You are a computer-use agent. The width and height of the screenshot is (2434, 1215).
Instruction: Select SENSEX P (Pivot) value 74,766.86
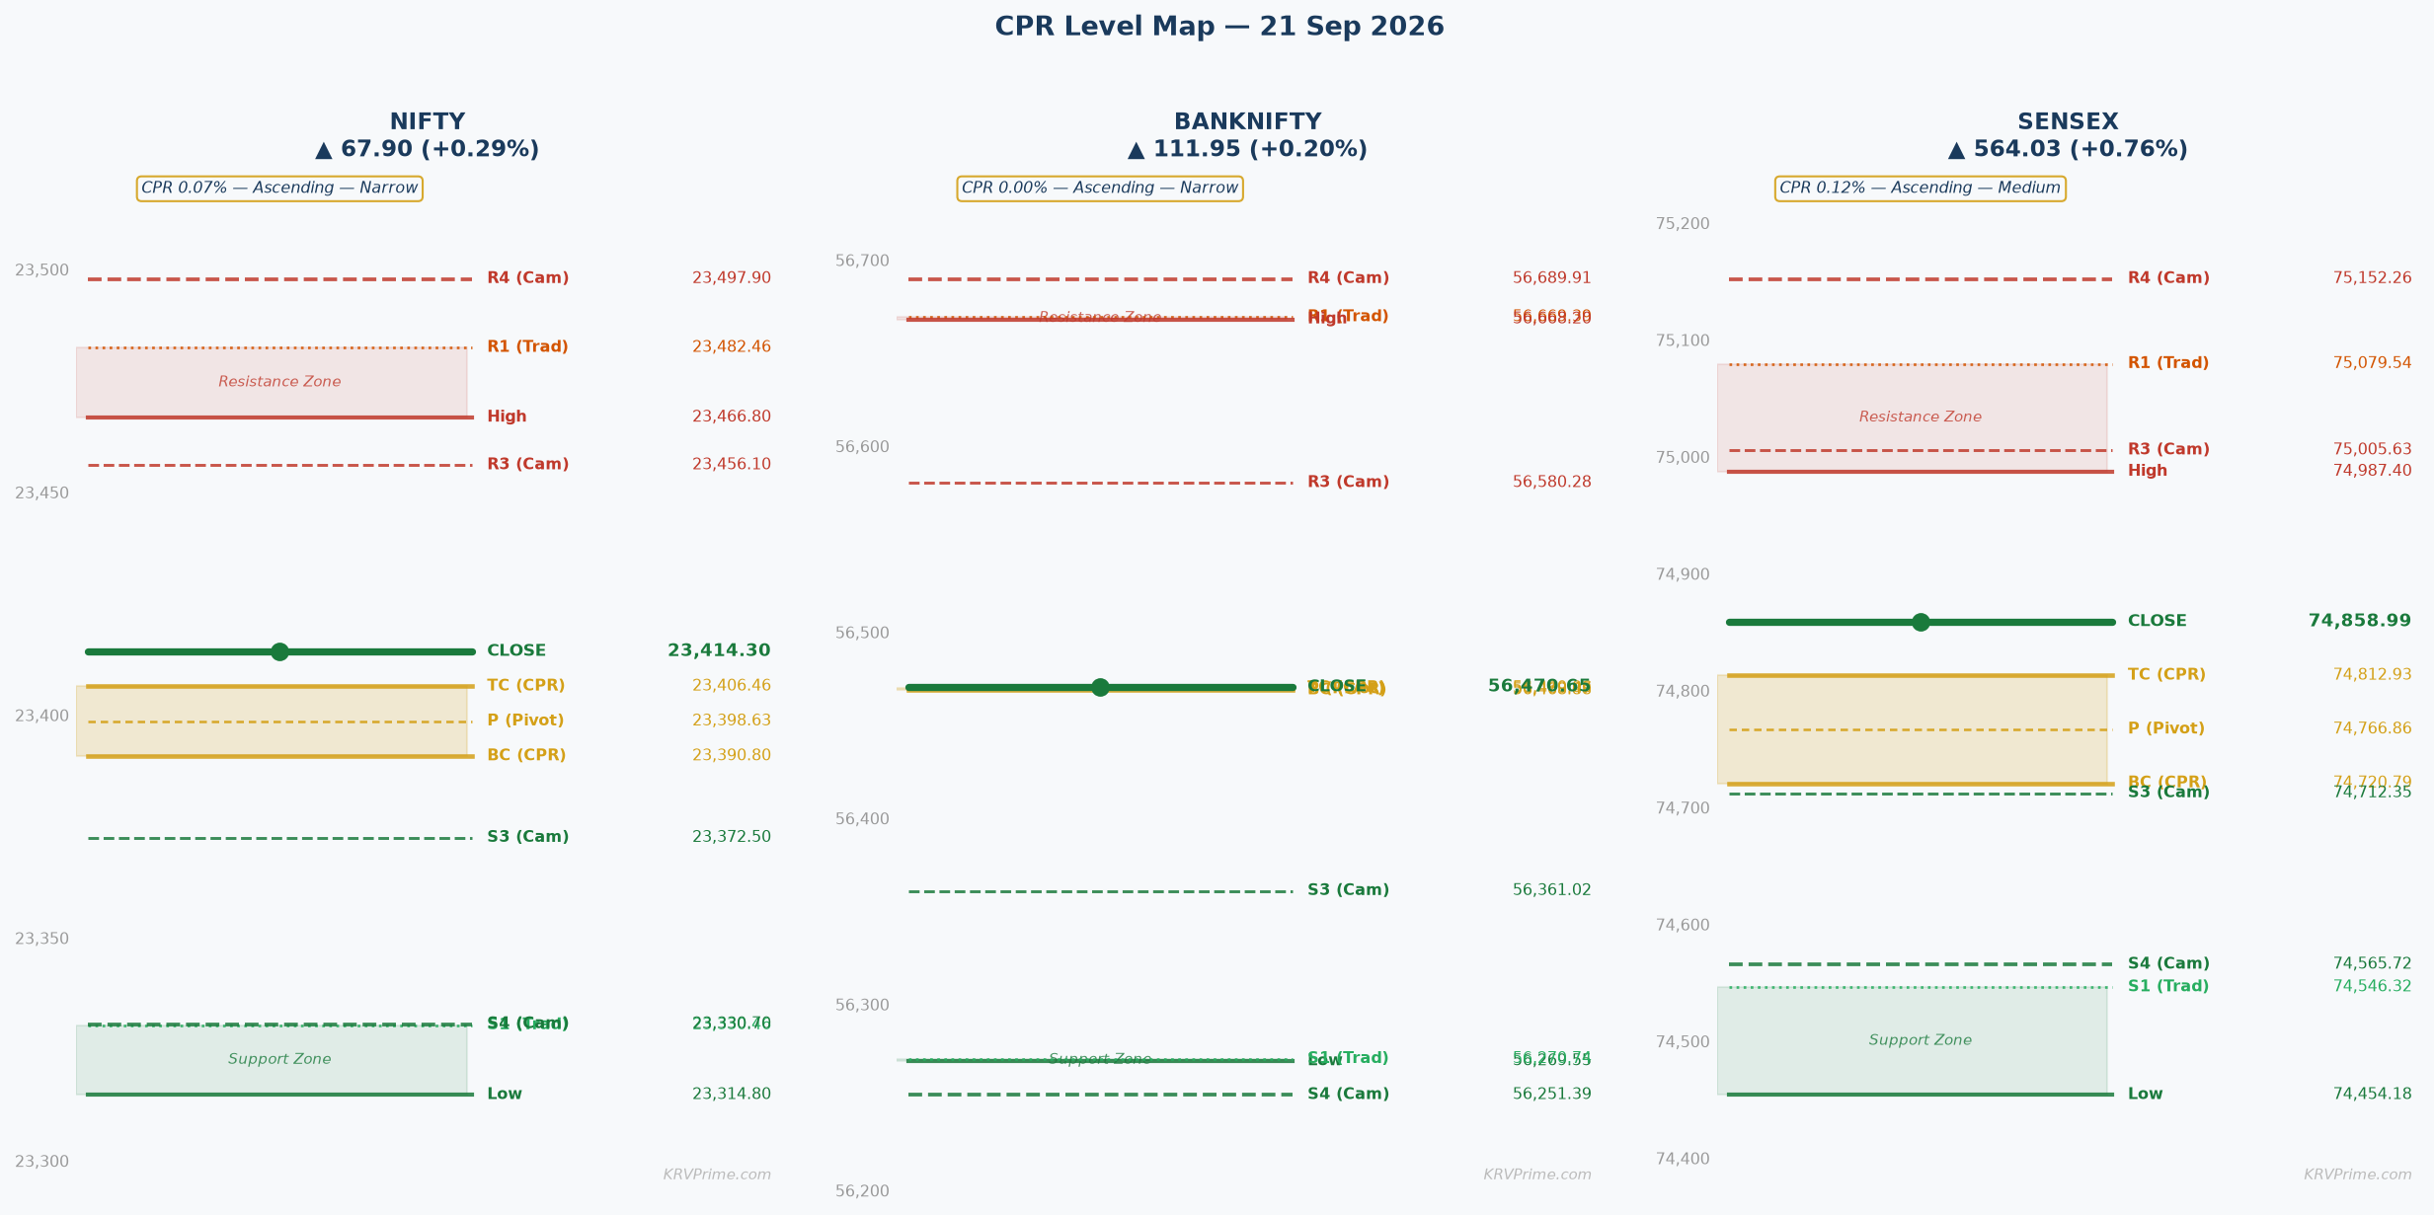(2373, 729)
